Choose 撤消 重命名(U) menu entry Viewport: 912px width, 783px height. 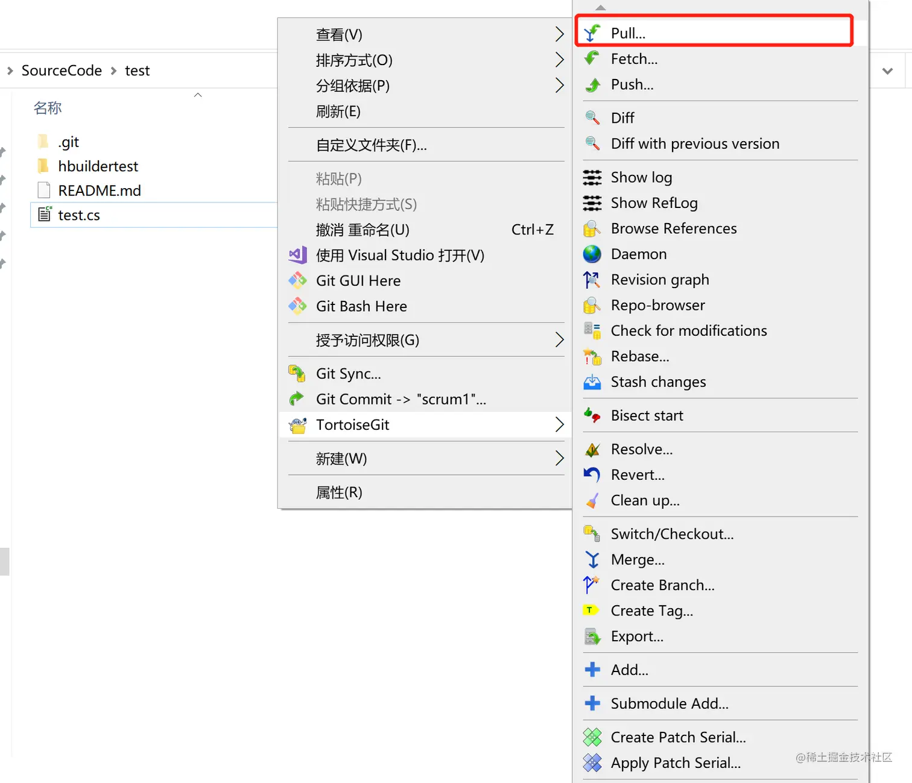[426, 230]
